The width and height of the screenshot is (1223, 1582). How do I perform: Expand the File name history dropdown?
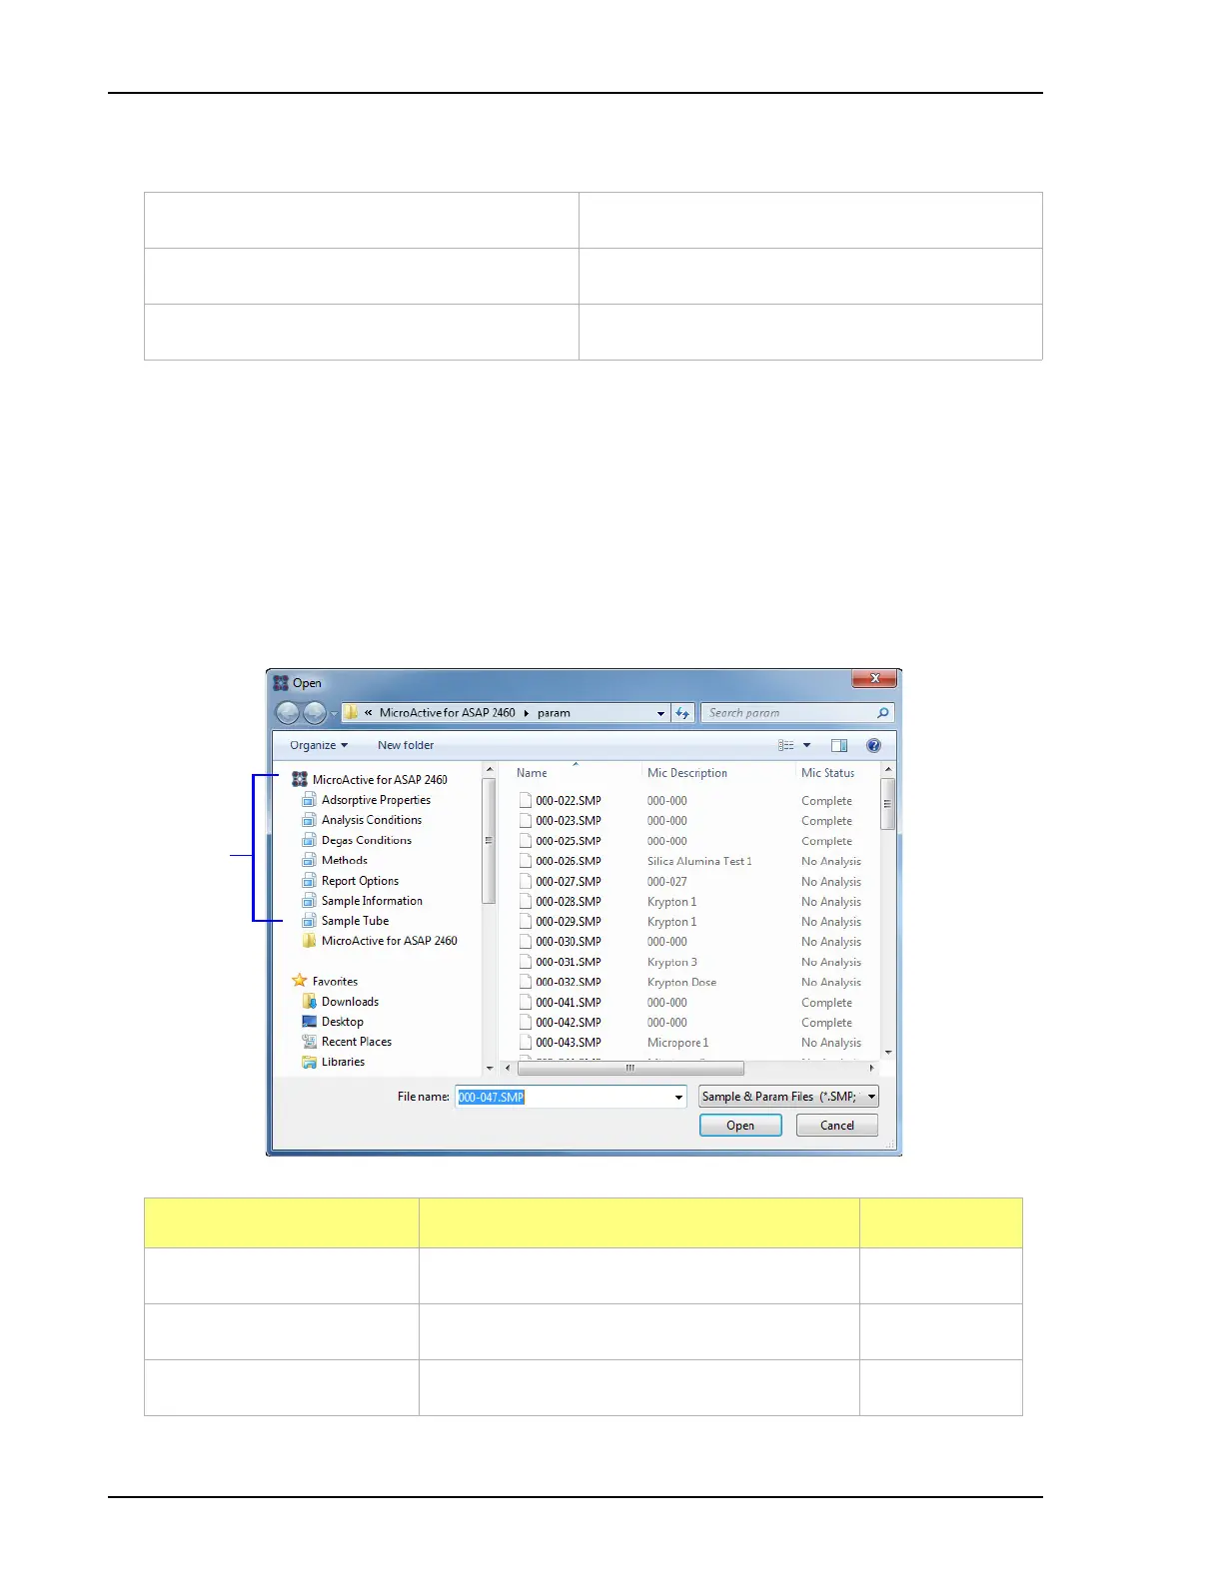click(x=678, y=1097)
